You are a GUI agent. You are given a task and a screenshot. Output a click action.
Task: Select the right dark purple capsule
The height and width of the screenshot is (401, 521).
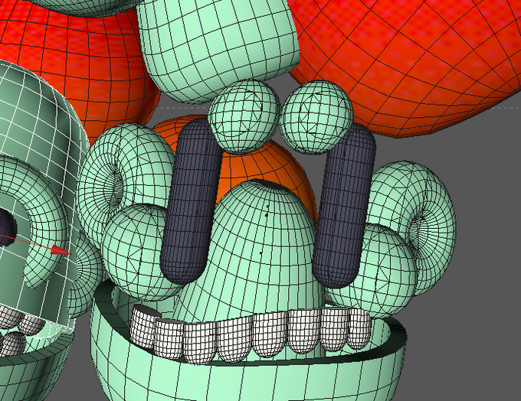coord(344,206)
